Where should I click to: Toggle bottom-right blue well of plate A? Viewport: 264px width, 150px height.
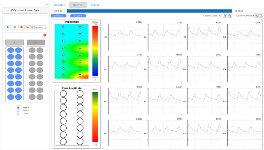pos(19,97)
